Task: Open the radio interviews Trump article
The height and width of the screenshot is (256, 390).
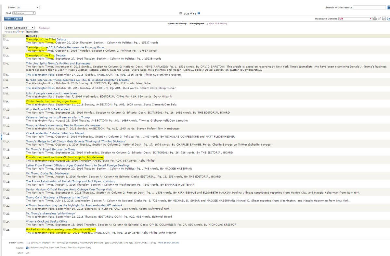Action: (77, 80)
